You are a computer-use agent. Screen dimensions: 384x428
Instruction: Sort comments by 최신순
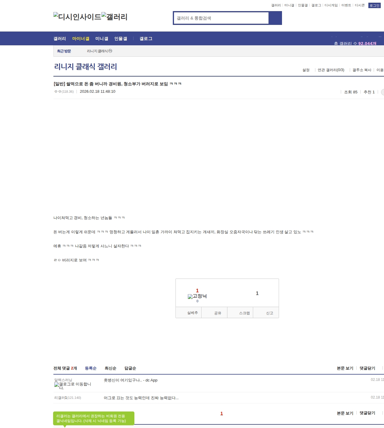coord(110,368)
